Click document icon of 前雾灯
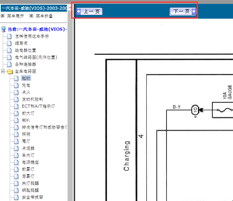This screenshot has height=201, width=233. pyautogui.click(x=16, y=169)
